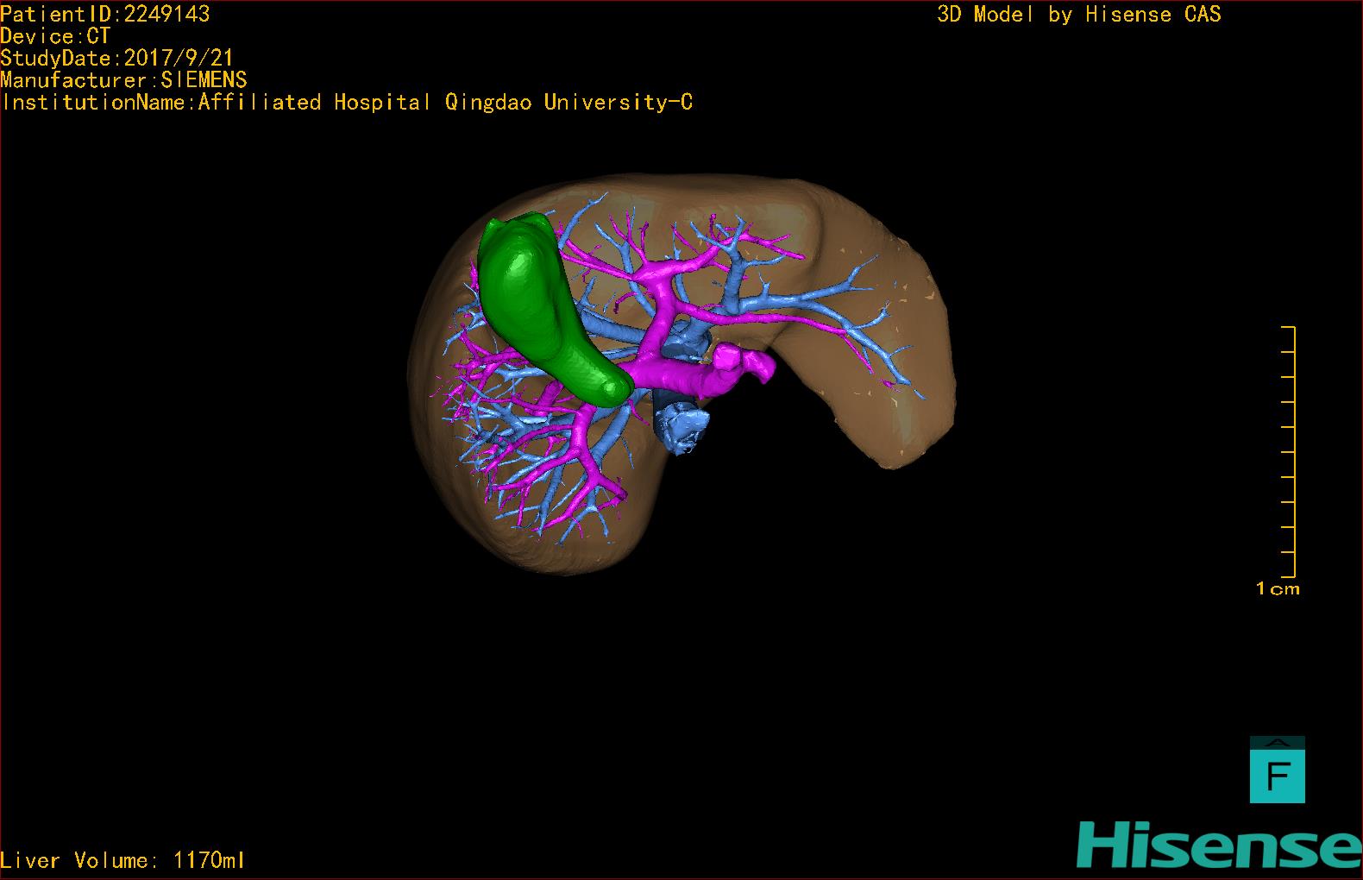
Task: Click the InstitutionName line of text
Action: tap(347, 103)
